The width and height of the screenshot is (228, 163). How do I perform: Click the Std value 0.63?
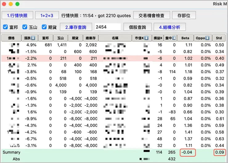click(x=220, y=139)
